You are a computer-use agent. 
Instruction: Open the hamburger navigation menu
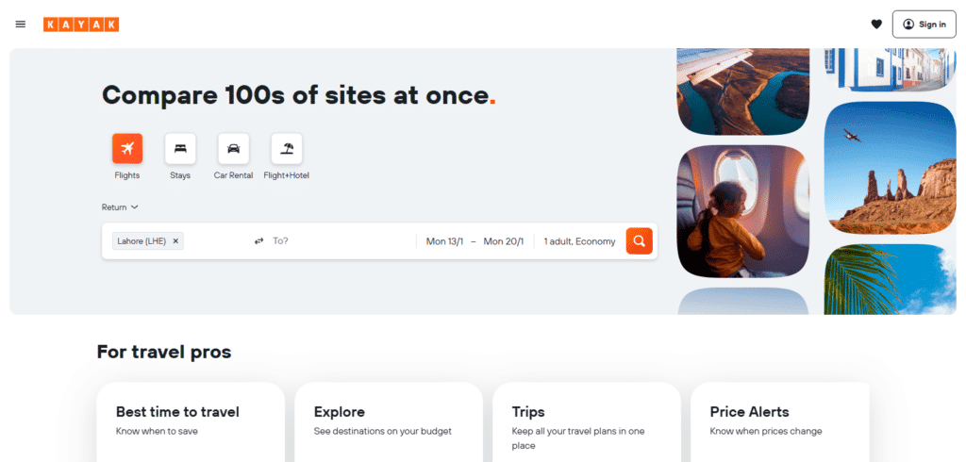(21, 25)
